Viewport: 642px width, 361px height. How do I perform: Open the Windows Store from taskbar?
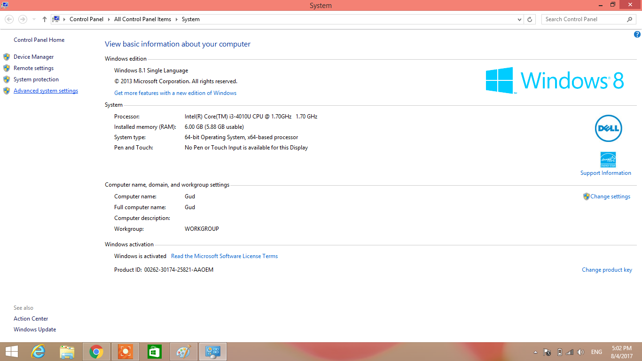point(154,352)
